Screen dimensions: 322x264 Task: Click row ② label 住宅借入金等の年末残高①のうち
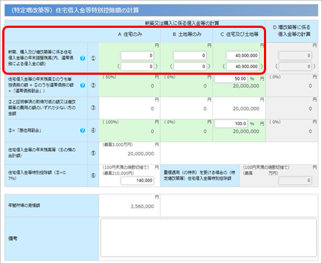pyautogui.click(x=40, y=85)
